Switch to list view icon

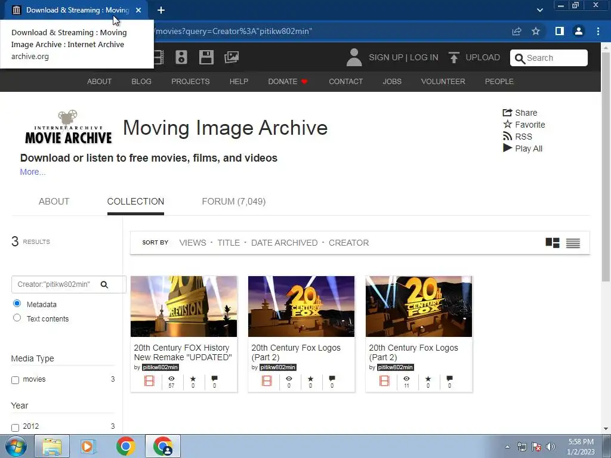point(573,243)
